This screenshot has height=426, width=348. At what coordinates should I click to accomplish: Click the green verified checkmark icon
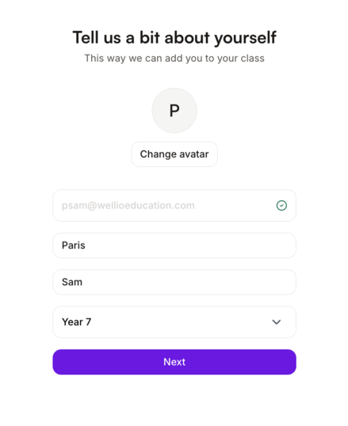point(281,205)
